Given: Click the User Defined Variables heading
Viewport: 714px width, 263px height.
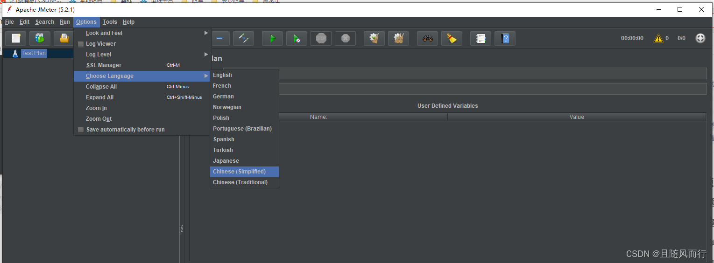Looking at the screenshot, I should 447,106.
